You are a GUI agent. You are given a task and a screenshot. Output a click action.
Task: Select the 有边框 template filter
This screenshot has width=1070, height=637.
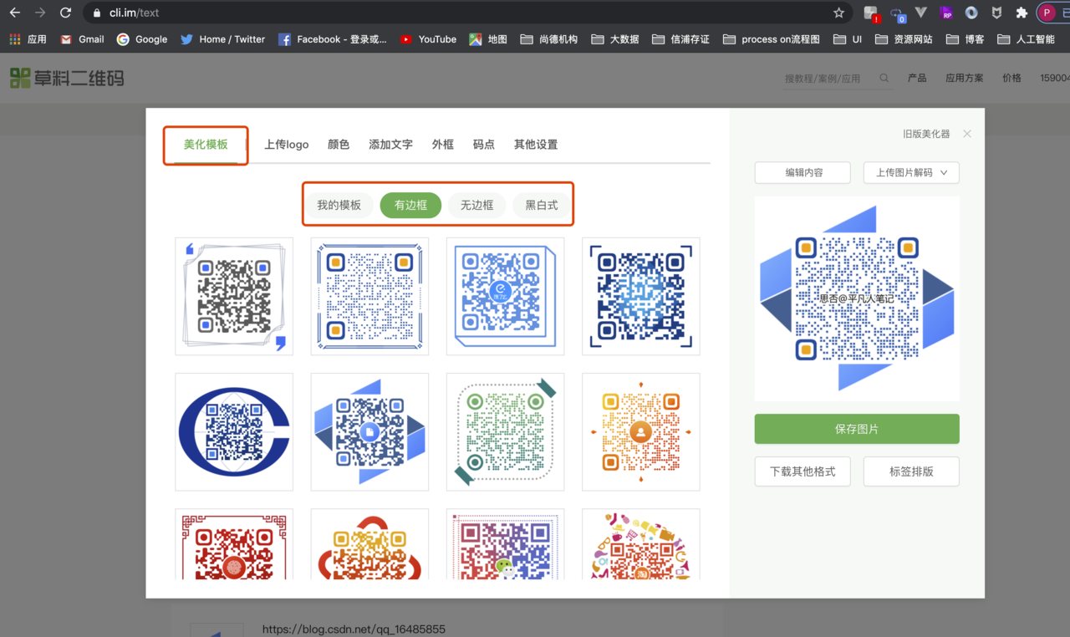click(410, 205)
